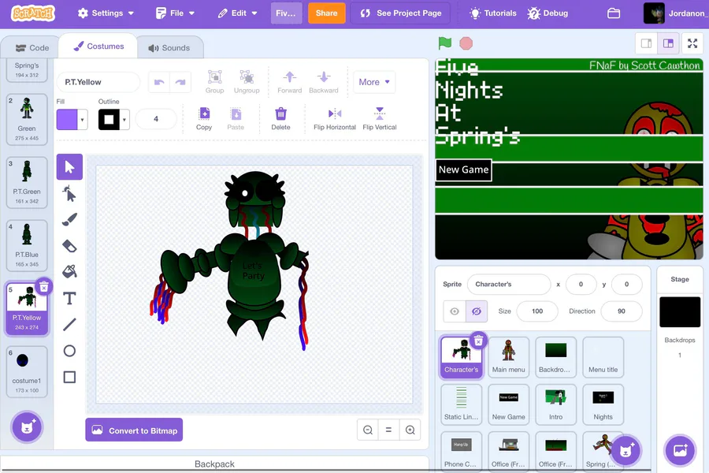Delete the selected shape
Screen dimensions: 709x473
(x=280, y=118)
